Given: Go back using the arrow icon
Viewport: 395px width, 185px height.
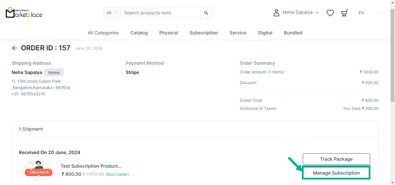Looking at the screenshot, I should point(14,48).
